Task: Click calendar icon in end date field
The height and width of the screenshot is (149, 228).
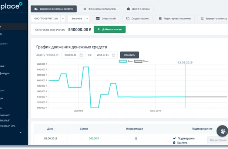Action: [x=114, y=55]
